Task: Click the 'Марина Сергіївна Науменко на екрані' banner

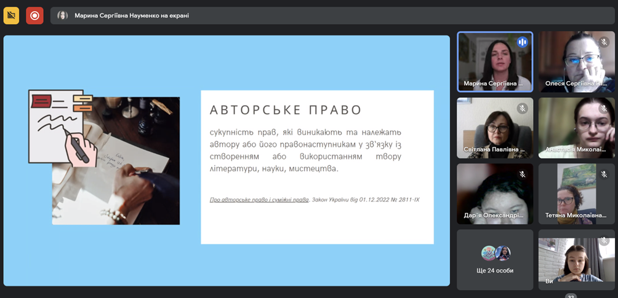Action: (x=132, y=15)
